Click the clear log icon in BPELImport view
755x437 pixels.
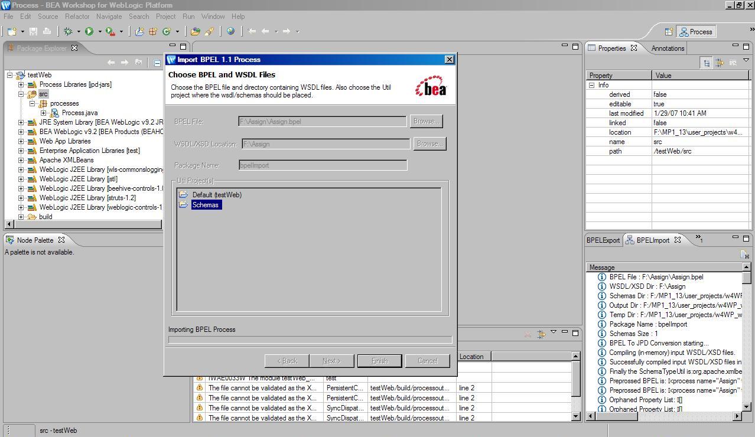click(744, 255)
